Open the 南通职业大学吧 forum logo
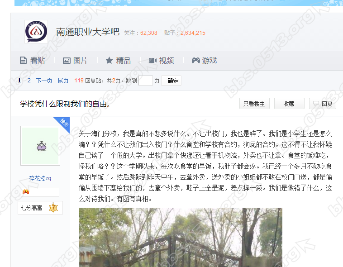343x267 pixels. [36, 32]
